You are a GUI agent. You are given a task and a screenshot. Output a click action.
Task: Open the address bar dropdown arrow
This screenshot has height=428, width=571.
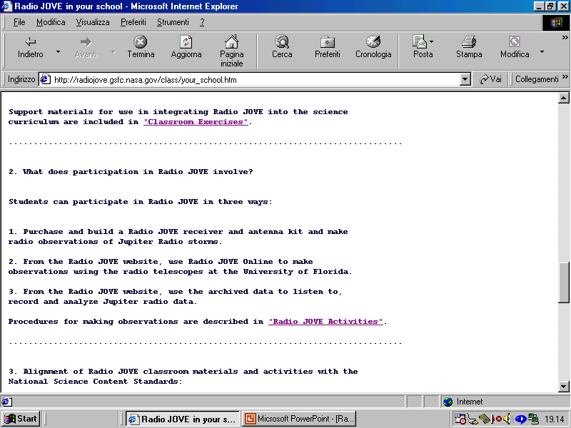coord(465,80)
